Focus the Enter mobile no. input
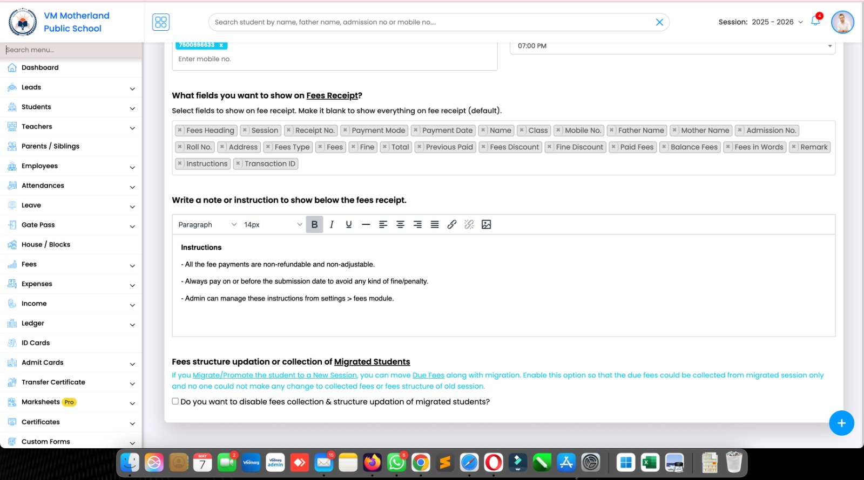Viewport: 864px width, 480px height. [x=335, y=59]
